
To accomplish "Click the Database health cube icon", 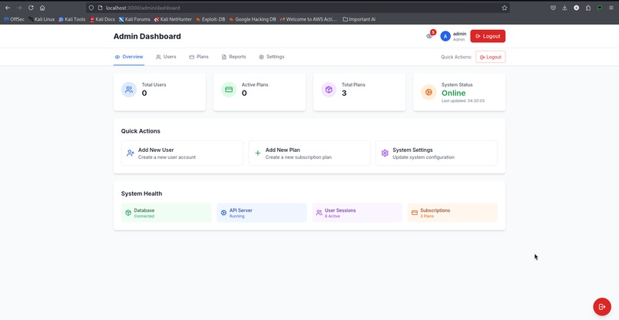I will pyautogui.click(x=128, y=213).
